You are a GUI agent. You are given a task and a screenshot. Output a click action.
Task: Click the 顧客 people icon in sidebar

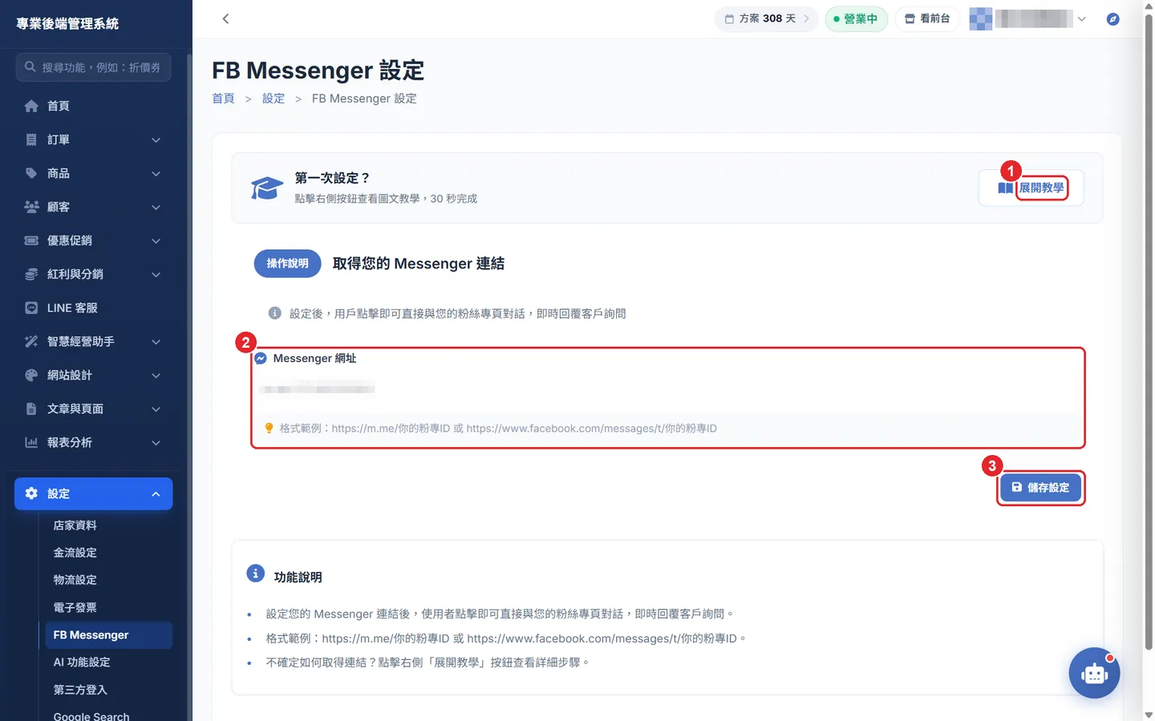[x=31, y=207]
